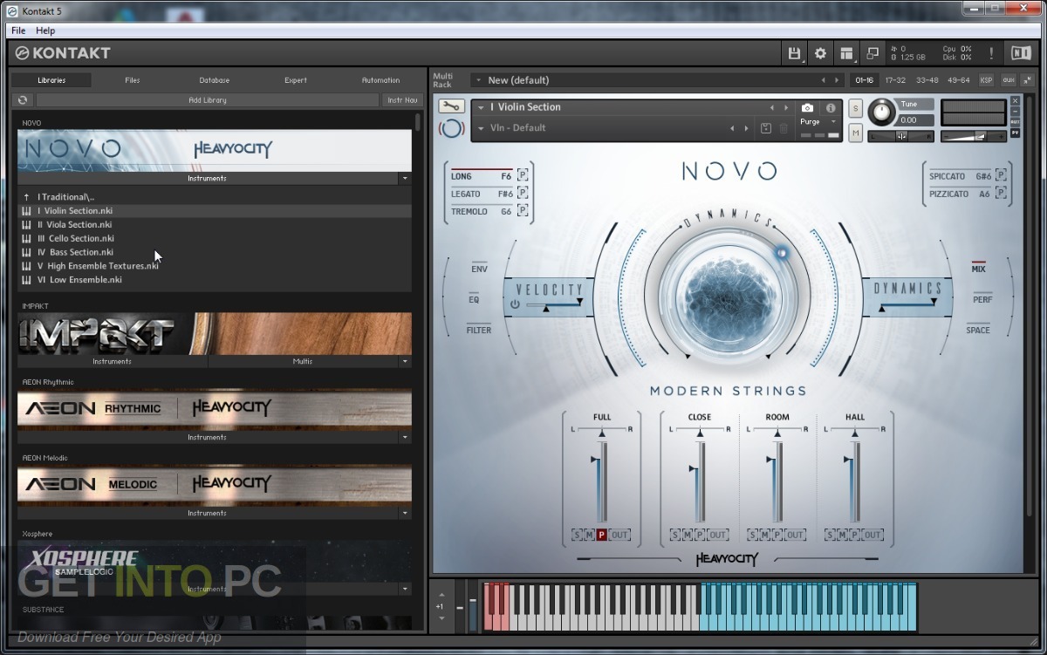This screenshot has height=655, width=1047.
Task: Solo the CLOSE mic channel
Action: click(x=674, y=535)
